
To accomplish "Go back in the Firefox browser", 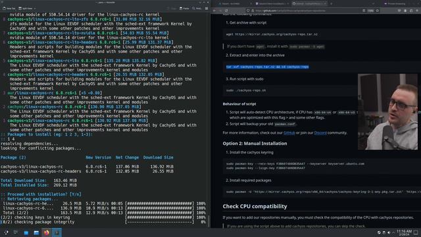I will [214, 11].
